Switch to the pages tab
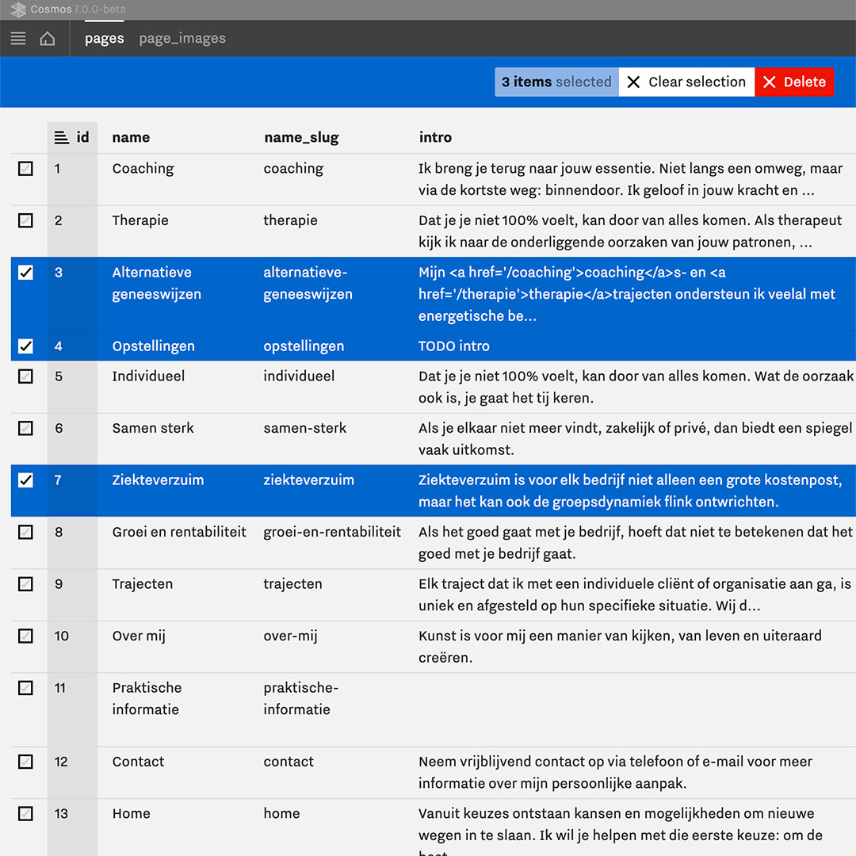This screenshot has height=856, width=856. pos(104,38)
